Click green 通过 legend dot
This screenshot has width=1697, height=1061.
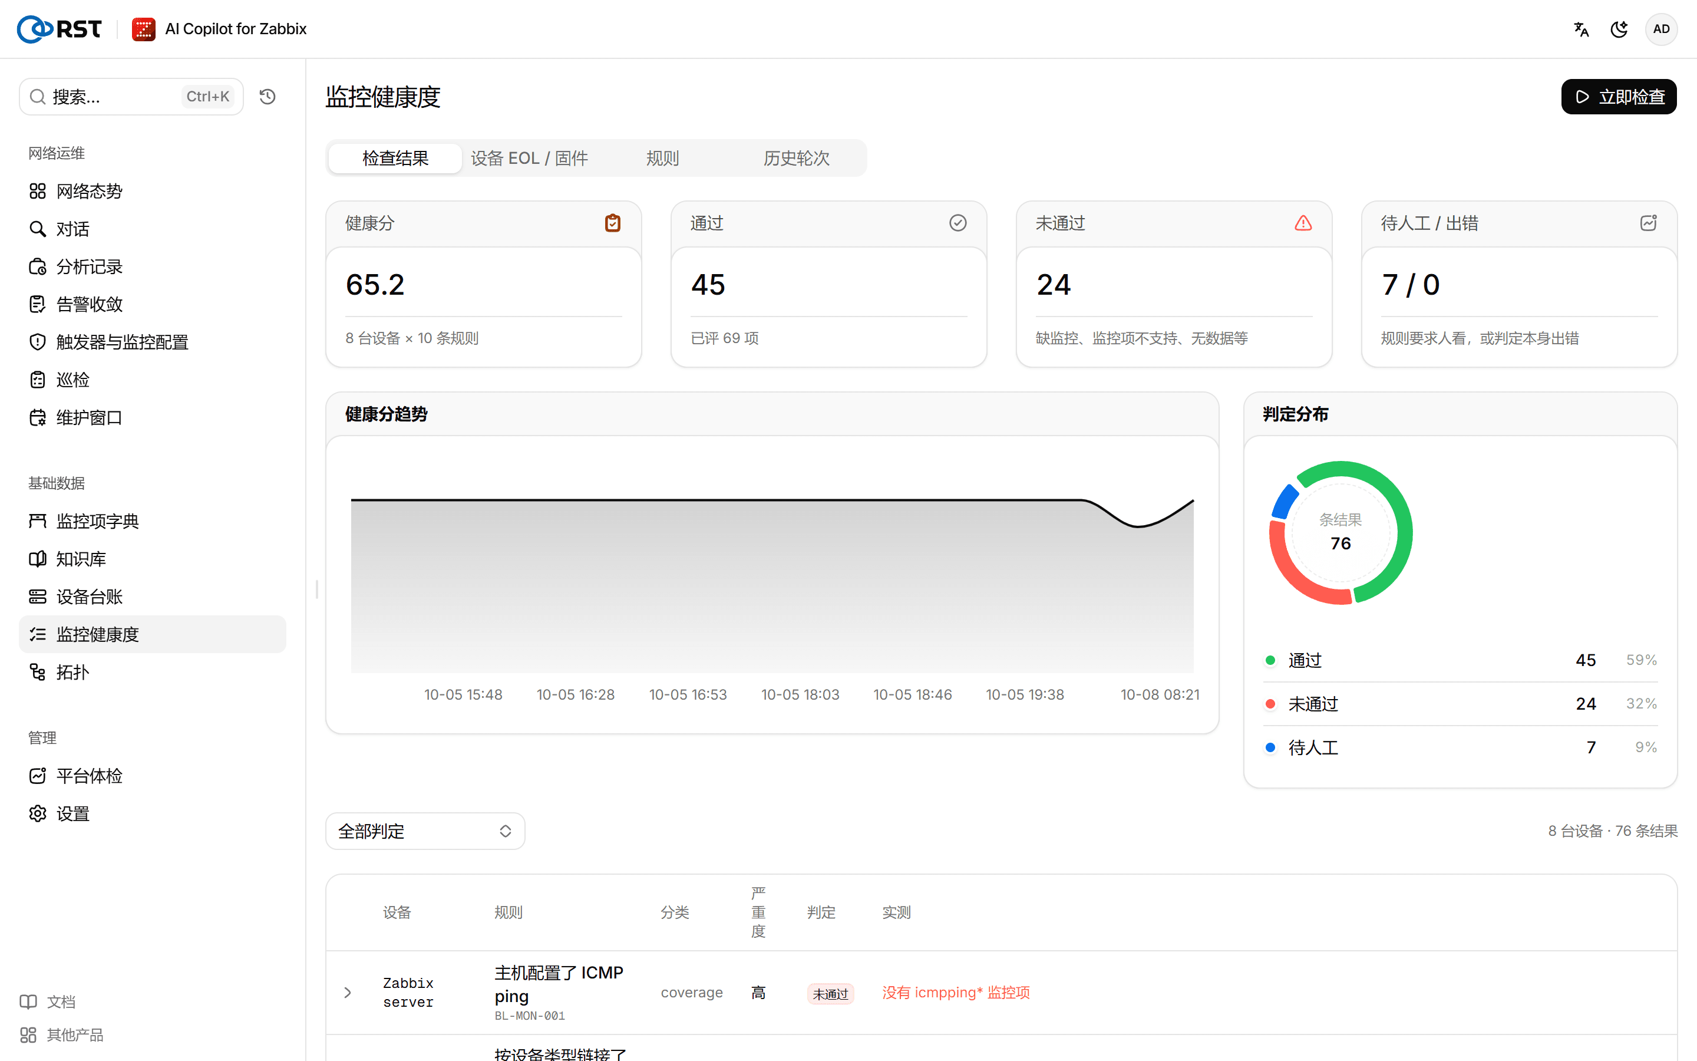pos(1270,660)
